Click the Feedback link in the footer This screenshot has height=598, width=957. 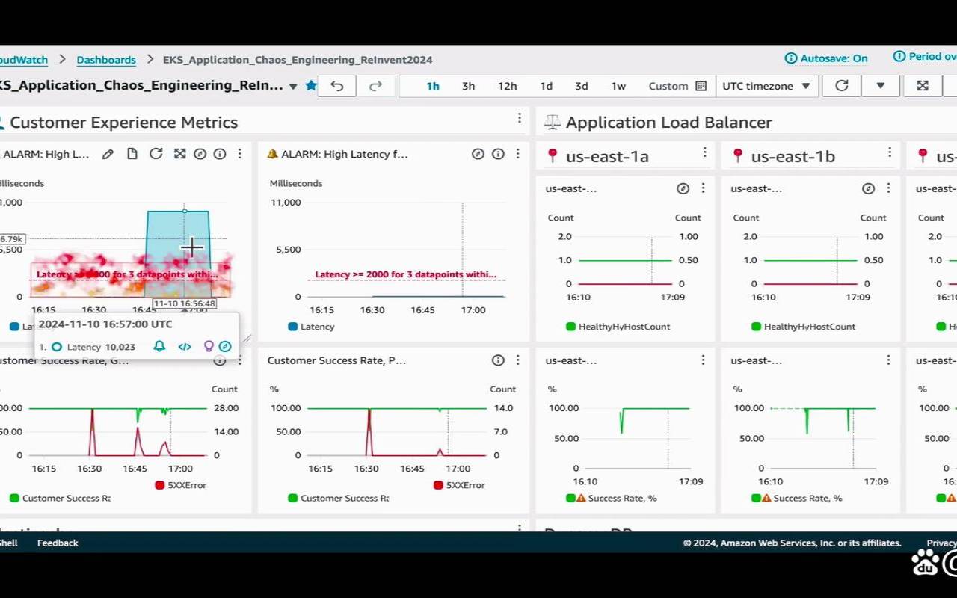[58, 543]
